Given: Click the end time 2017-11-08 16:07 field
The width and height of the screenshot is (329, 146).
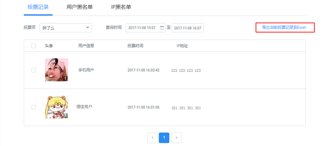Looking at the screenshot, I should tap(187, 28).
